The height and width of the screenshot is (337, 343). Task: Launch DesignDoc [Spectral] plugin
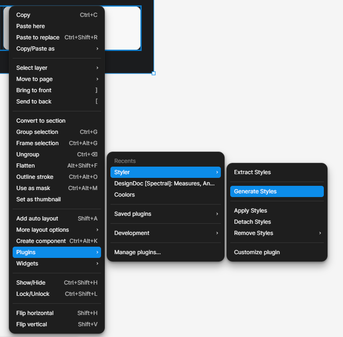point(166,183)
